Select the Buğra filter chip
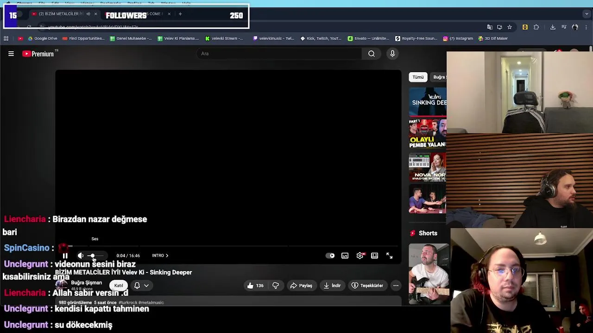Image resolution: width=593 pixels, height=333 pixels. pos(439,77)
